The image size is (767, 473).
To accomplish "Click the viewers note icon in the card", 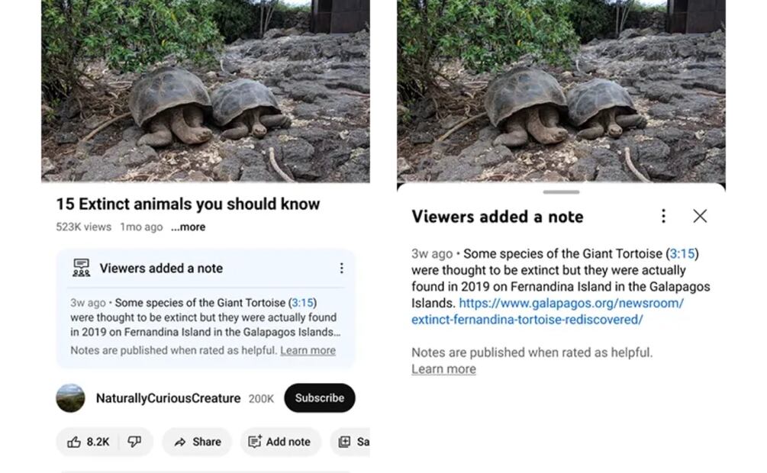I will pyautogui.click(x=81, y=268).
